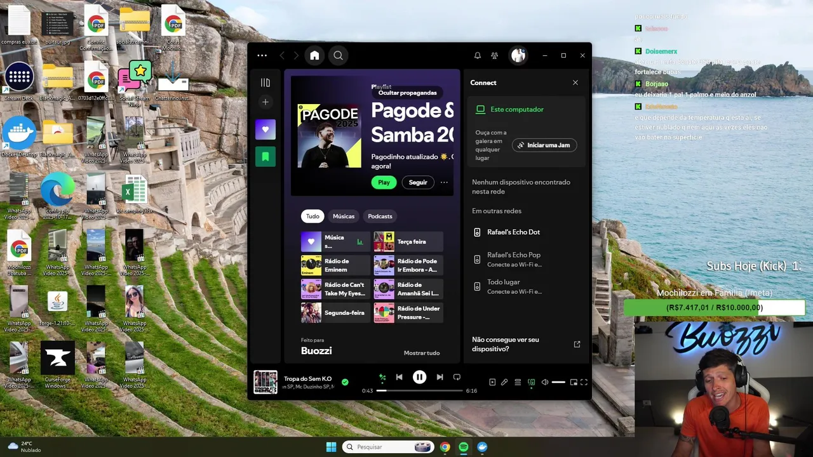
Task: Open Rádio de Amanhã Sei Lá tile
Action: (408, 289)
